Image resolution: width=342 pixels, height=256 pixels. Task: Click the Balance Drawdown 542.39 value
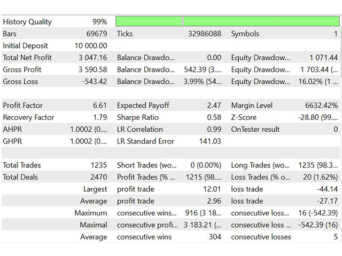click(x=203, y=70)
